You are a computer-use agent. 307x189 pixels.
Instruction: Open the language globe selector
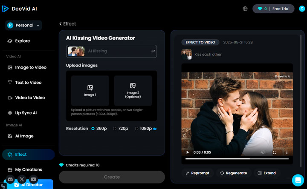(245, 9)
